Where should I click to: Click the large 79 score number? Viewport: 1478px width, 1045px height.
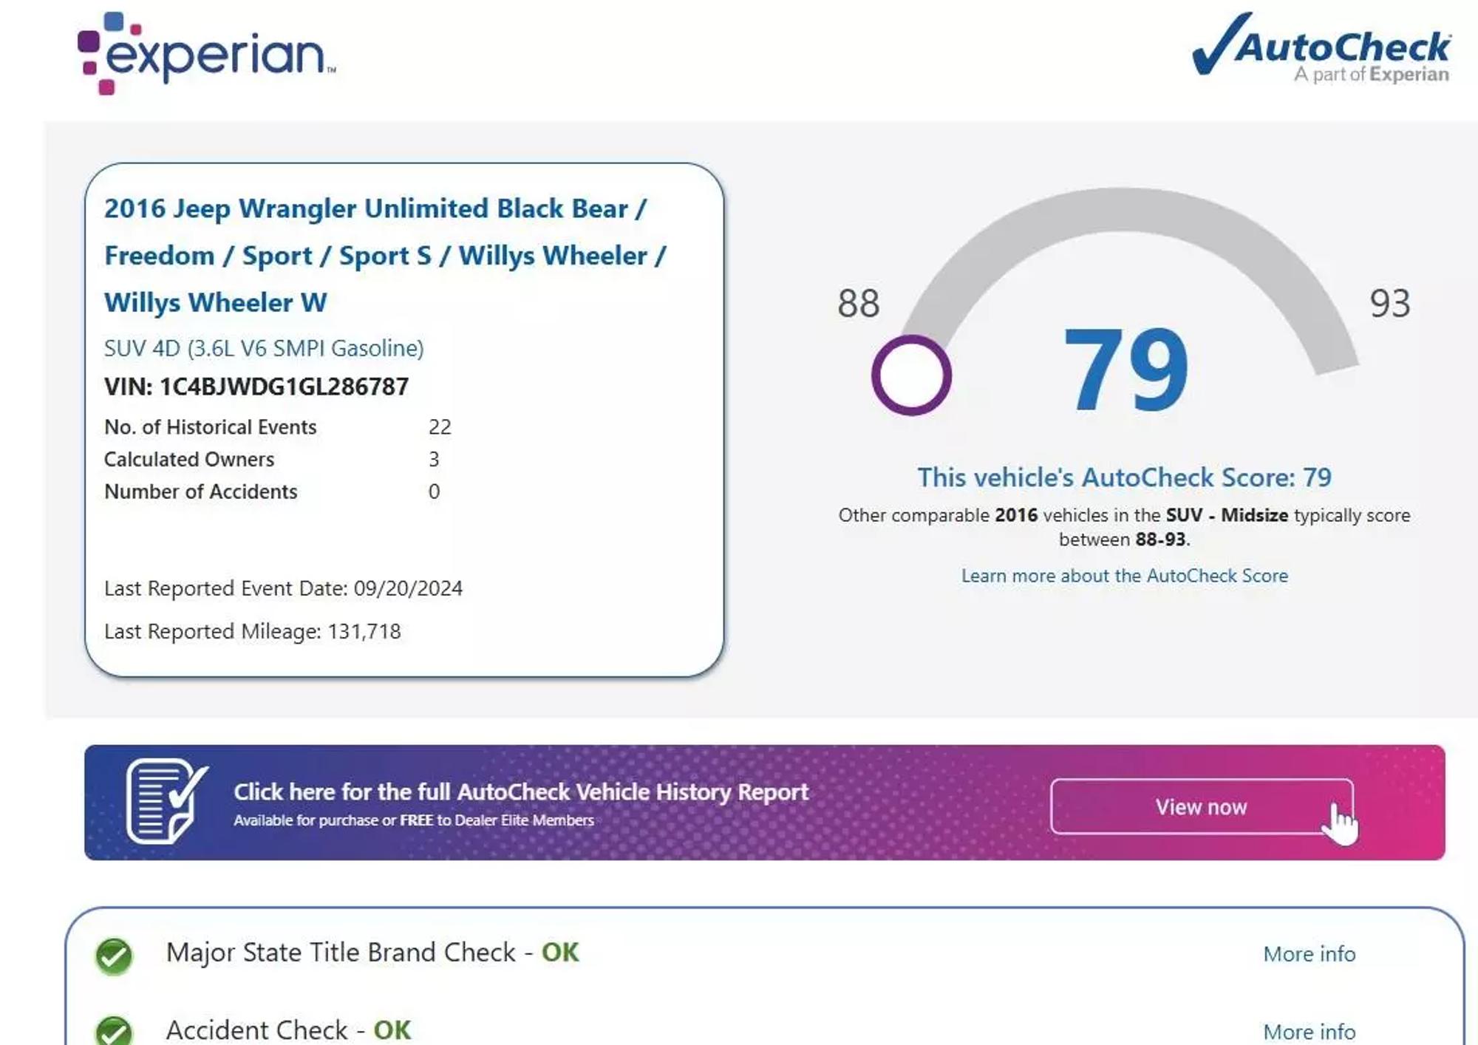coord(1125,370)
